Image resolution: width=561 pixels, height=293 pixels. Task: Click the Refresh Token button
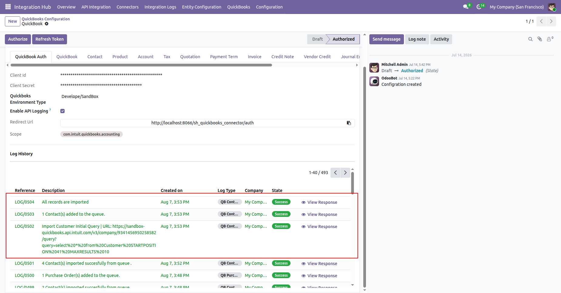coord(49,39)
